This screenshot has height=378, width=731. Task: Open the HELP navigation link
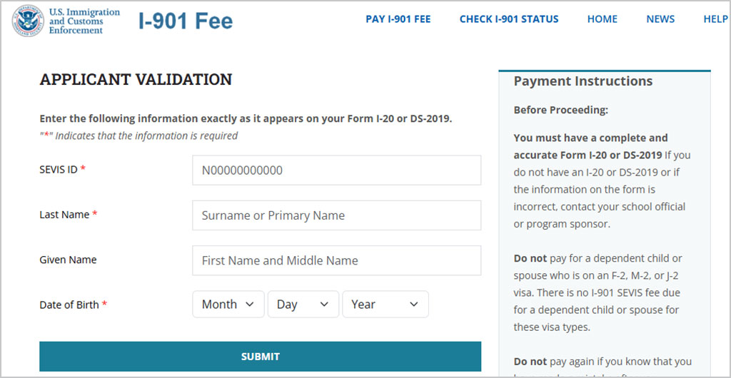(715, 19)
